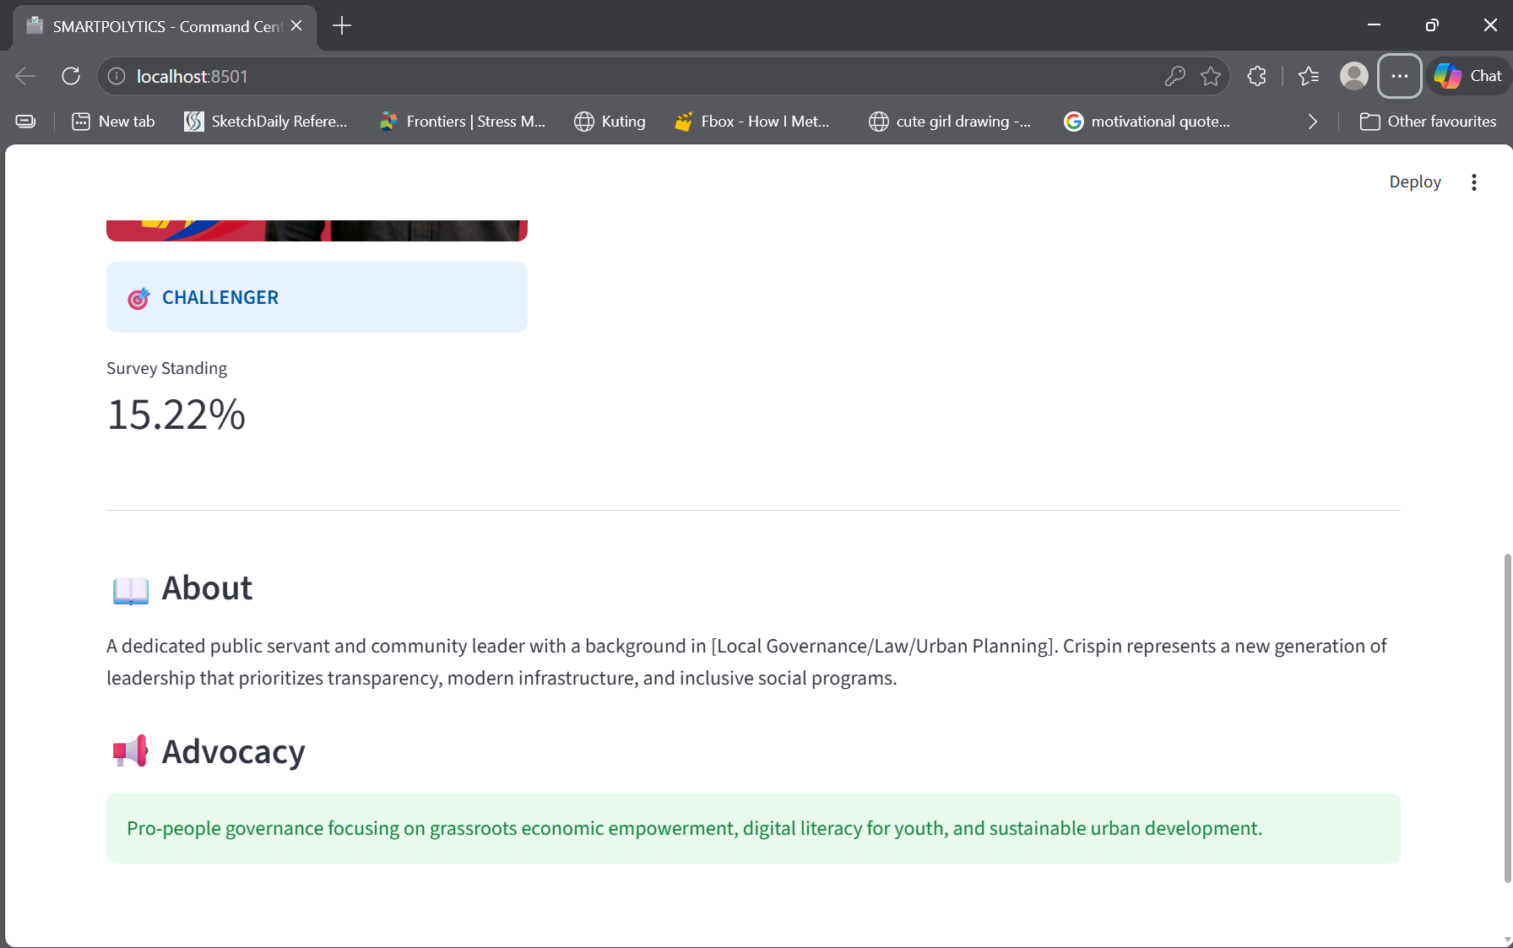Open the Copilot Chat button

coord(1468,76)
